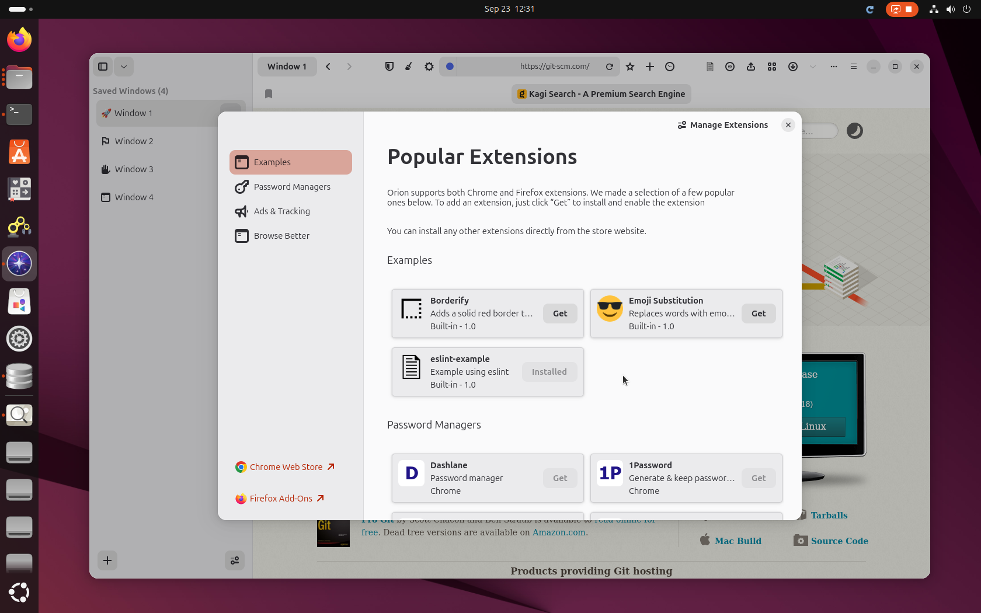Screen dimensions: 981x613
Task: Click Manage Extensions button
Action: click(723, 125)
